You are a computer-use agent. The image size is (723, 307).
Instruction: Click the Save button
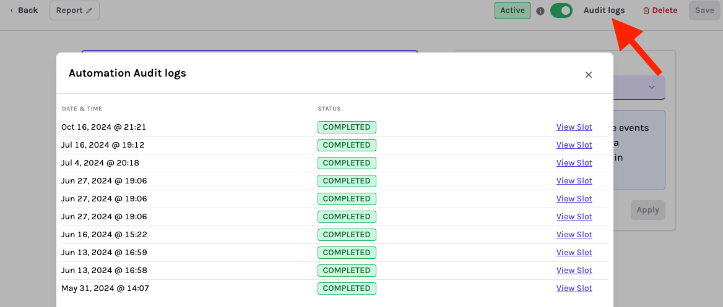[x=704, y=11]
